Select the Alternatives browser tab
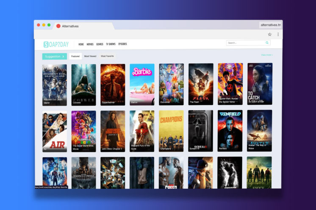The width and height of the screenshot is (316, 210). (83, 26)
